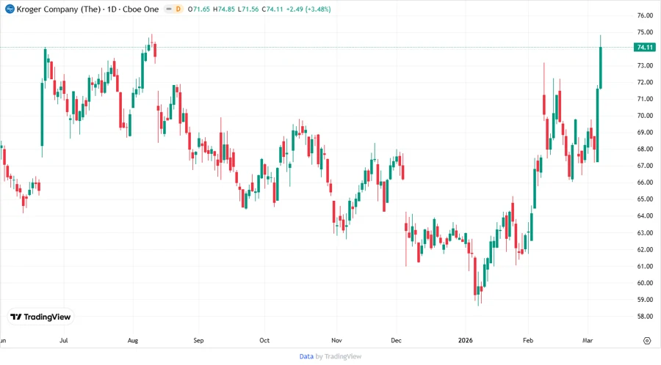This screenshot has height=365, width=661.
Task: Click the 69.00 price axis label
Action: point(645,133)
